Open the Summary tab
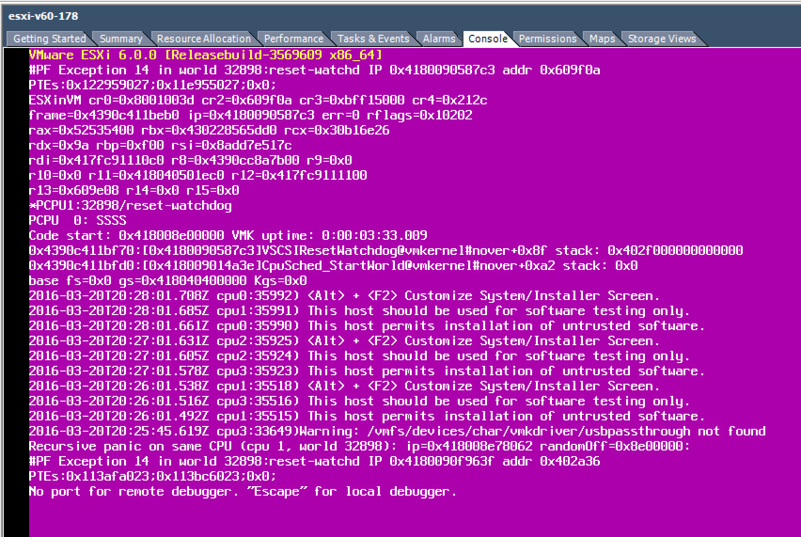This screenshot has width=801, height=537. coord(121,39)
